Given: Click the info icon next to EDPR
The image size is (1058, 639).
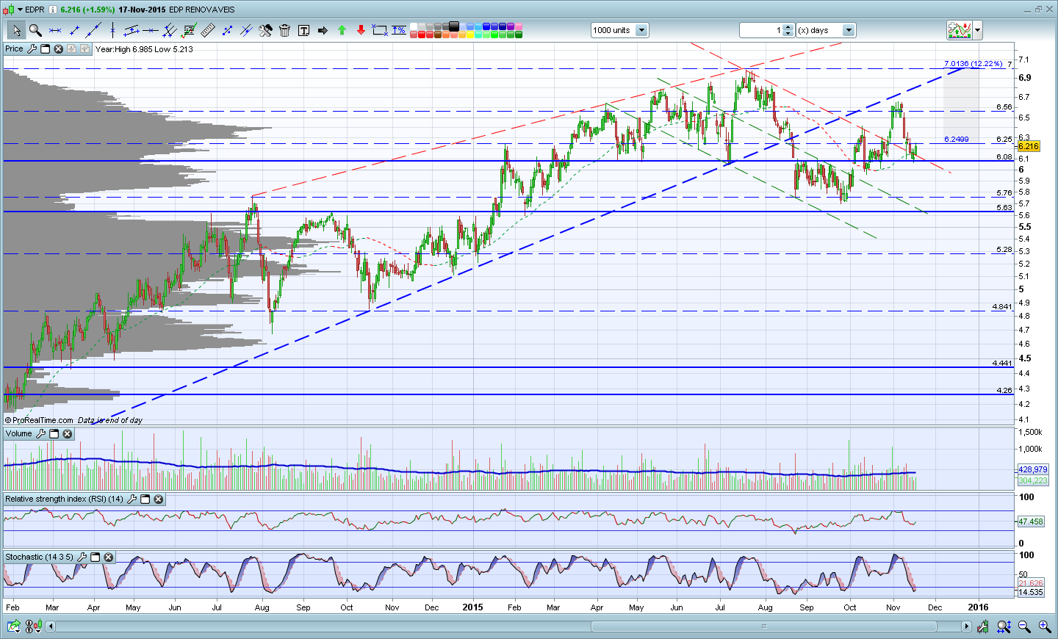Looking at the screenshot, I should 53,10.
